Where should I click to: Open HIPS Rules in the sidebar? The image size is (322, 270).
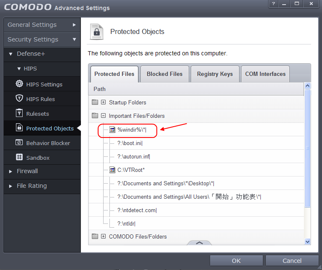pos(42,99)
